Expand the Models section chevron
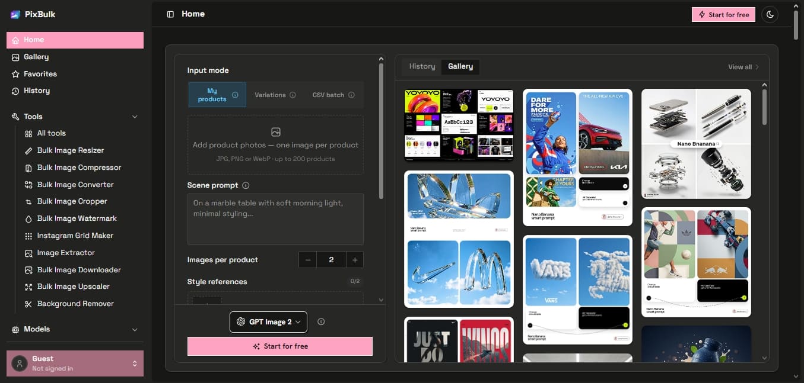Image resolution: width=804 pixels, height=383 pixels. (x=135, y=330)
